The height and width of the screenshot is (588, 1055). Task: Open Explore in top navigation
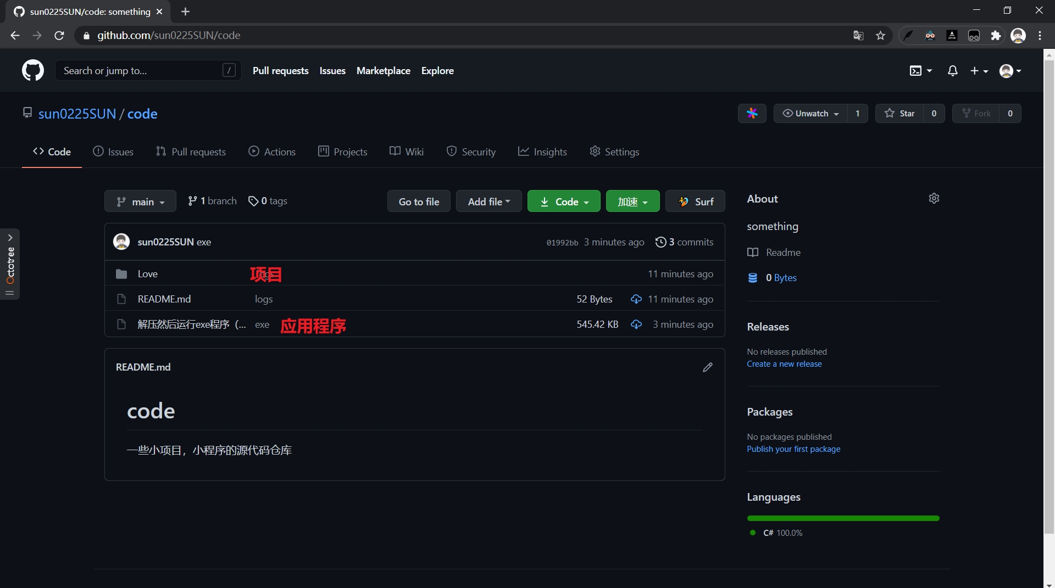point(437,71)
